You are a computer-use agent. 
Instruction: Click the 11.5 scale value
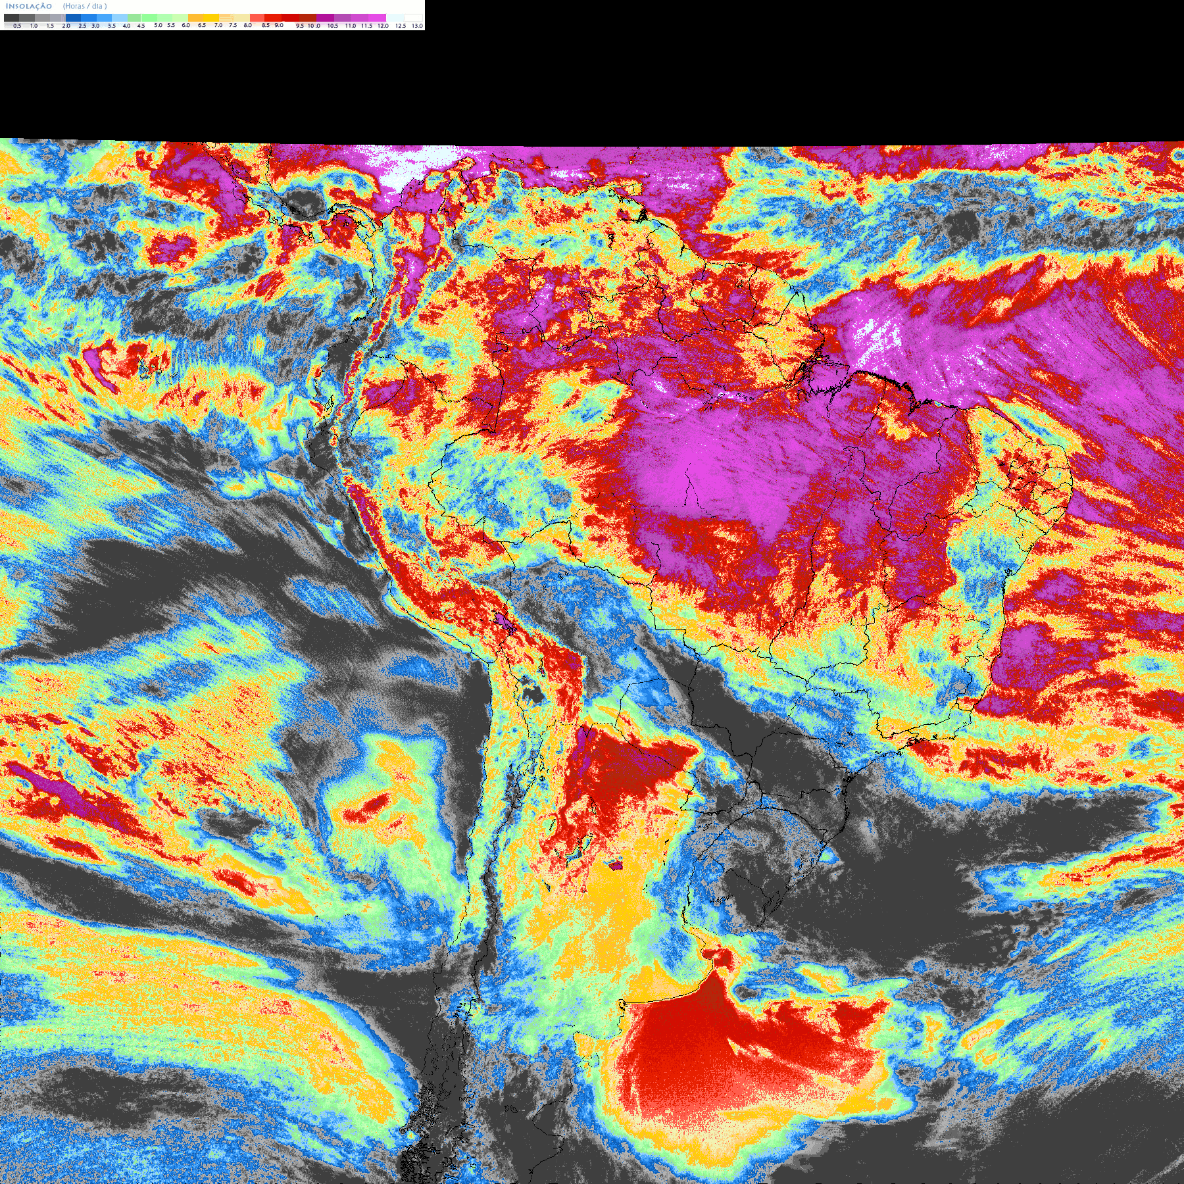(366, 26)
